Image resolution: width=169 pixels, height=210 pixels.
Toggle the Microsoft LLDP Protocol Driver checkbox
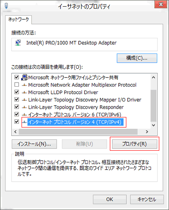point(16,92)
